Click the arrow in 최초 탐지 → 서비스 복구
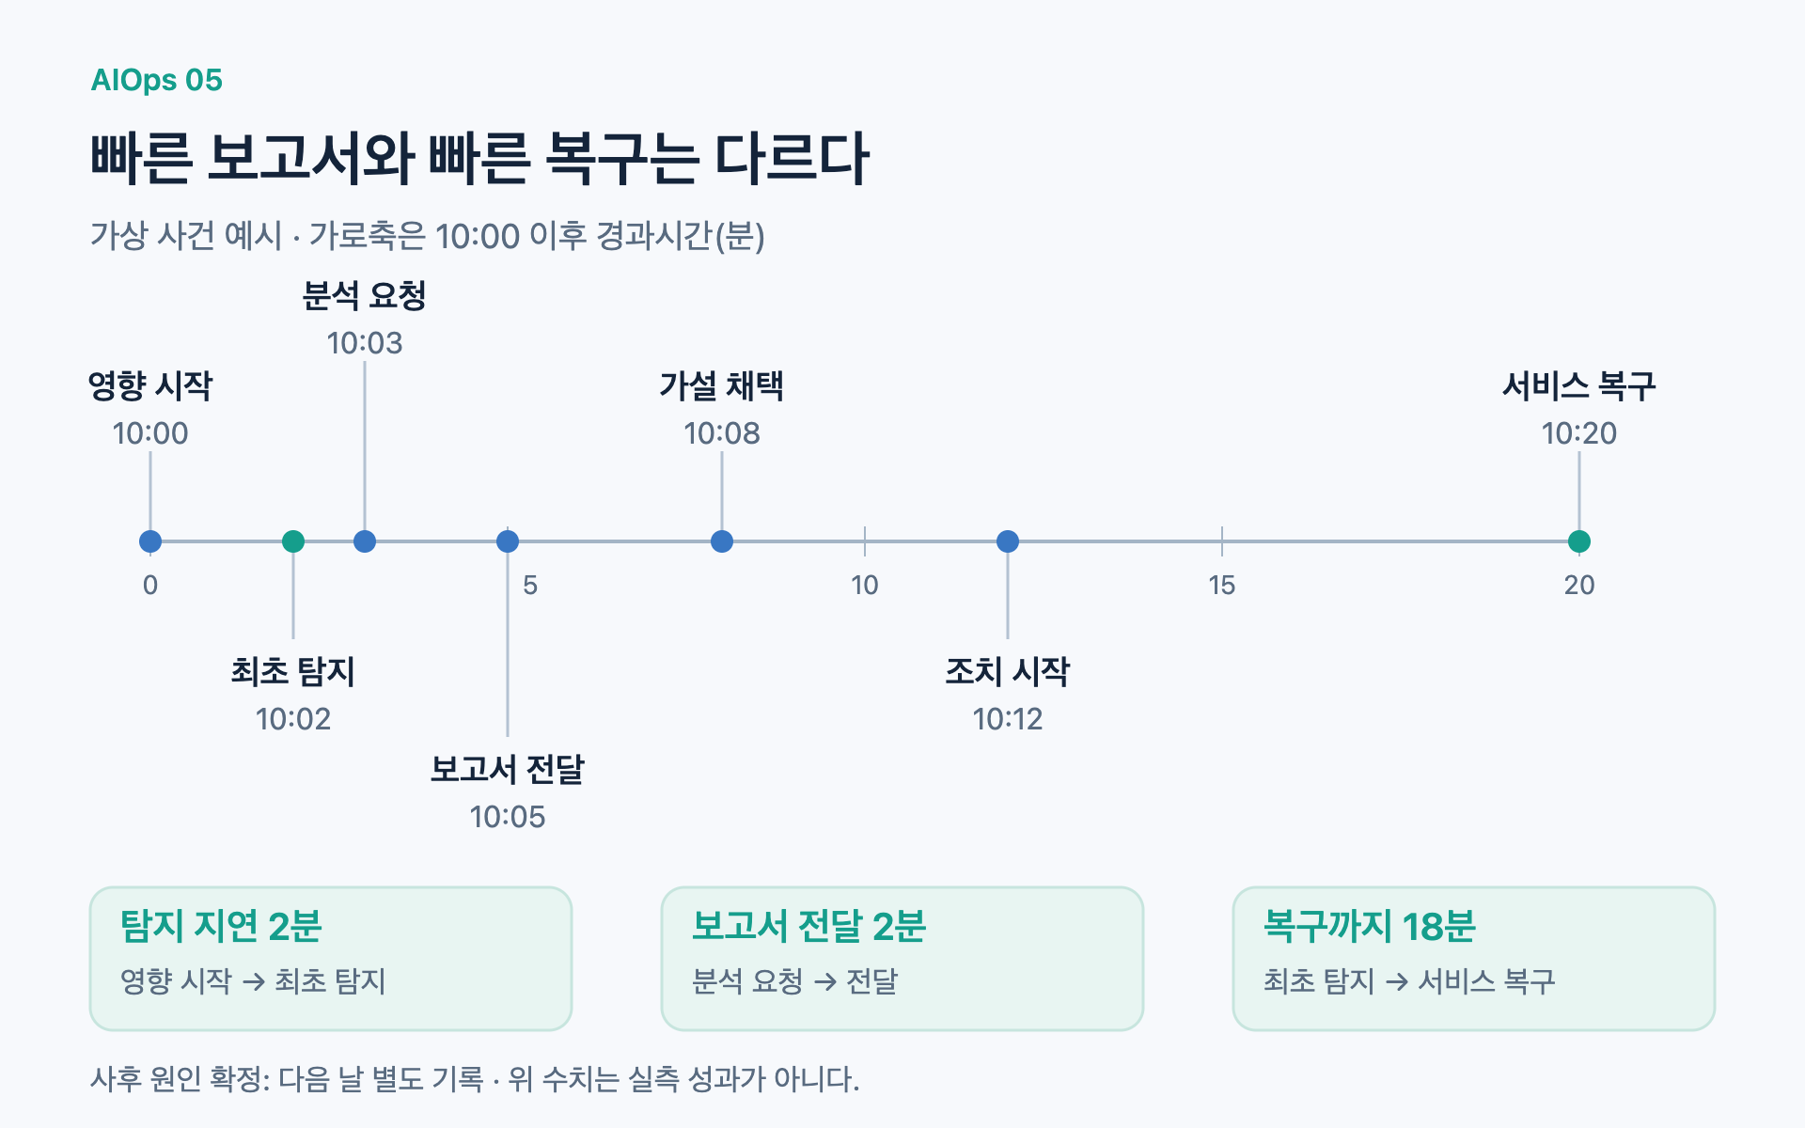This screenshot has width=1805, height=1128. coord(1397,982)
